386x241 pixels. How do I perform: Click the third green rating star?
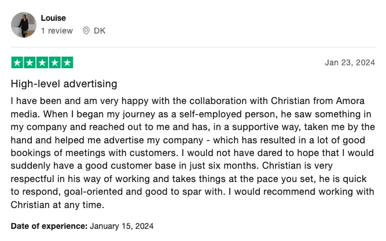coord(42,62)
